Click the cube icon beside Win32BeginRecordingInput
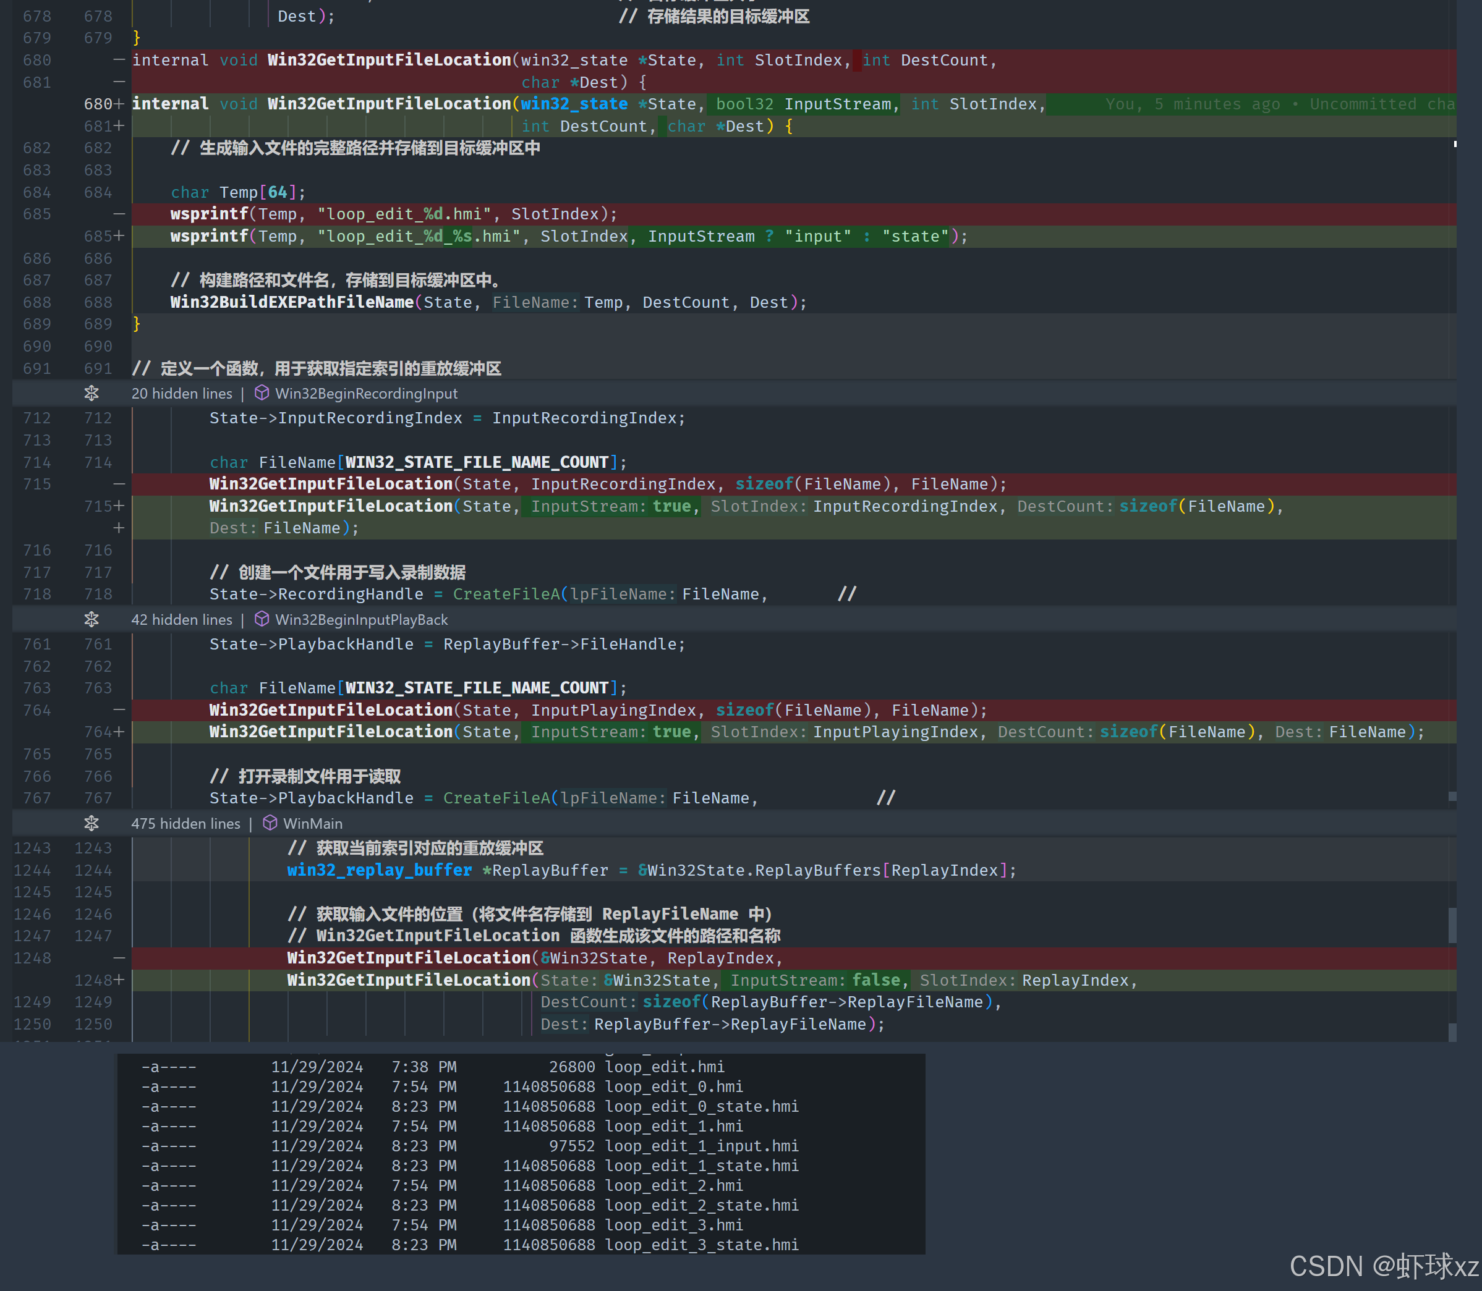The height and width of the screenshot is (1291, 1482). pos(262,392)
